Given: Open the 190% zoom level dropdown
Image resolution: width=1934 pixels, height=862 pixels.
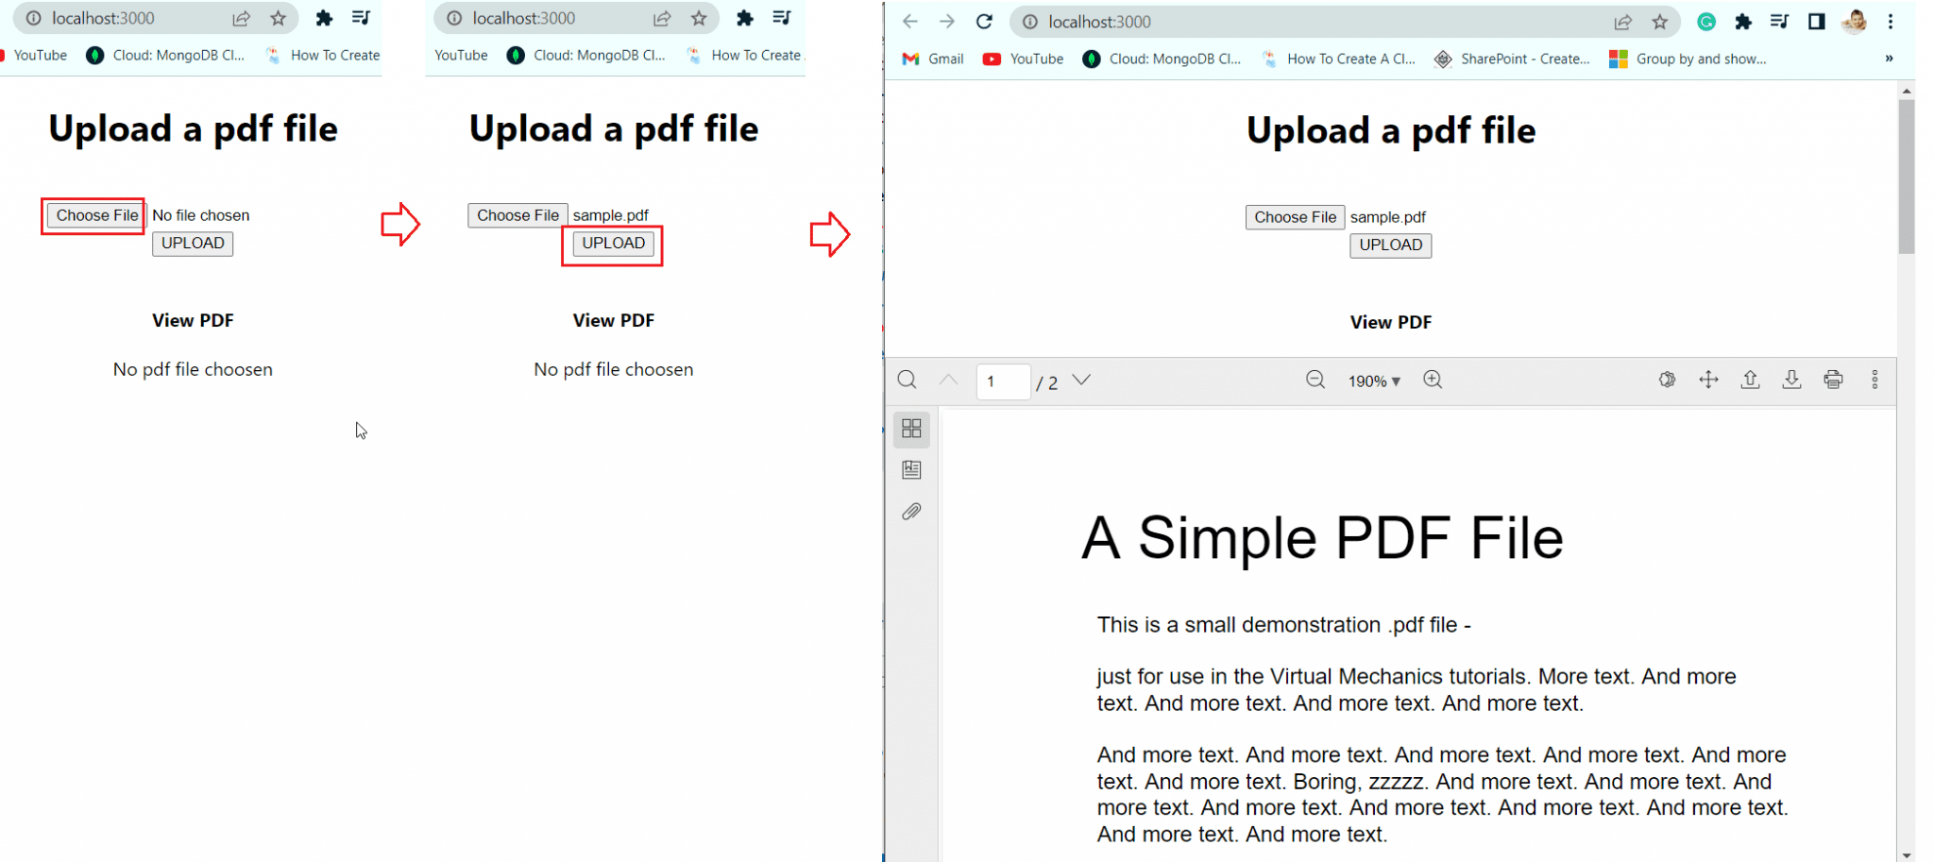Looking at the screenshot, I should pyautogui.click(x=1374, y=380).
